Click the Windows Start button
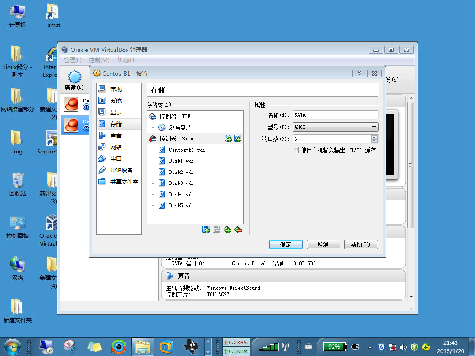This screenshot has width=475, height=356. (12, 347)
